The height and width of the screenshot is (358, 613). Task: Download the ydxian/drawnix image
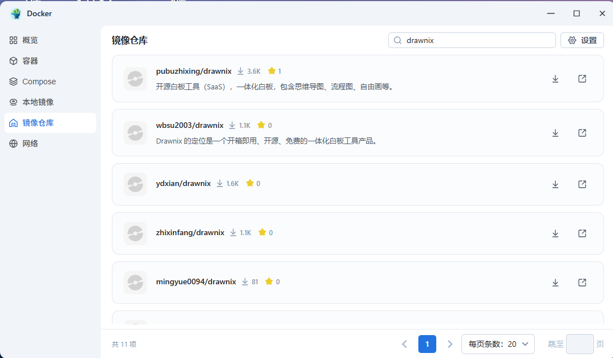click(555, 184)
